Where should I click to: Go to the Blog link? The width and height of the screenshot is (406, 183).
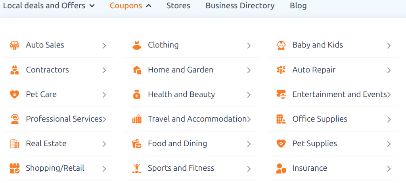(298, 6)
